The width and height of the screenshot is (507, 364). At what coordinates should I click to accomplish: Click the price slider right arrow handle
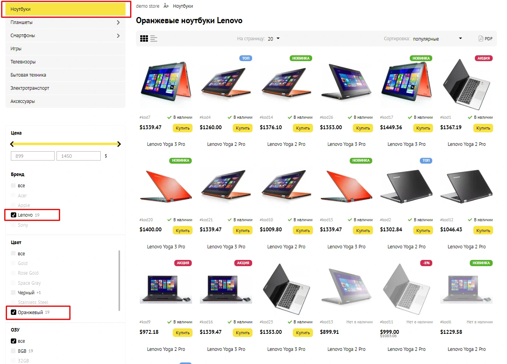119,144
